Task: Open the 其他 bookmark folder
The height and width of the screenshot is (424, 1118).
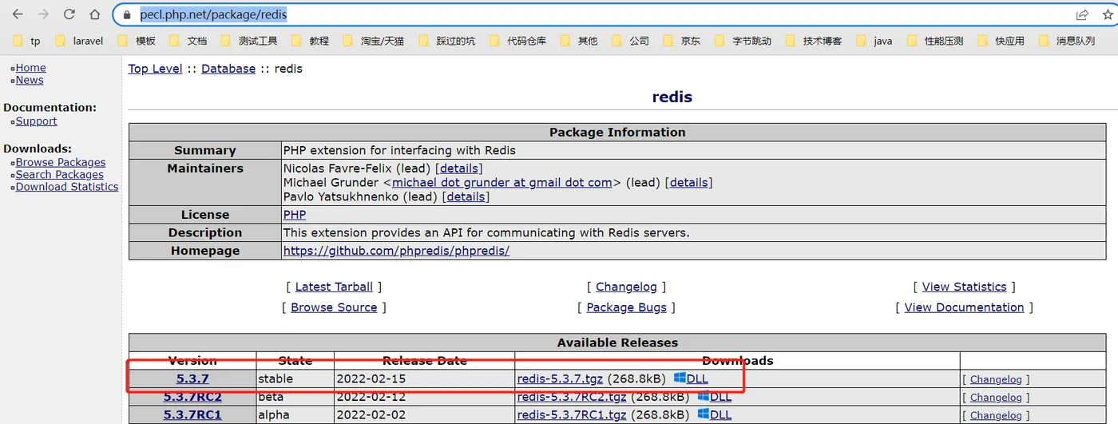Action: tap(579, 41)
